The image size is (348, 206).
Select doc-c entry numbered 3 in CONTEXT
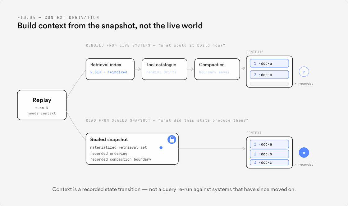pos(269,162)
